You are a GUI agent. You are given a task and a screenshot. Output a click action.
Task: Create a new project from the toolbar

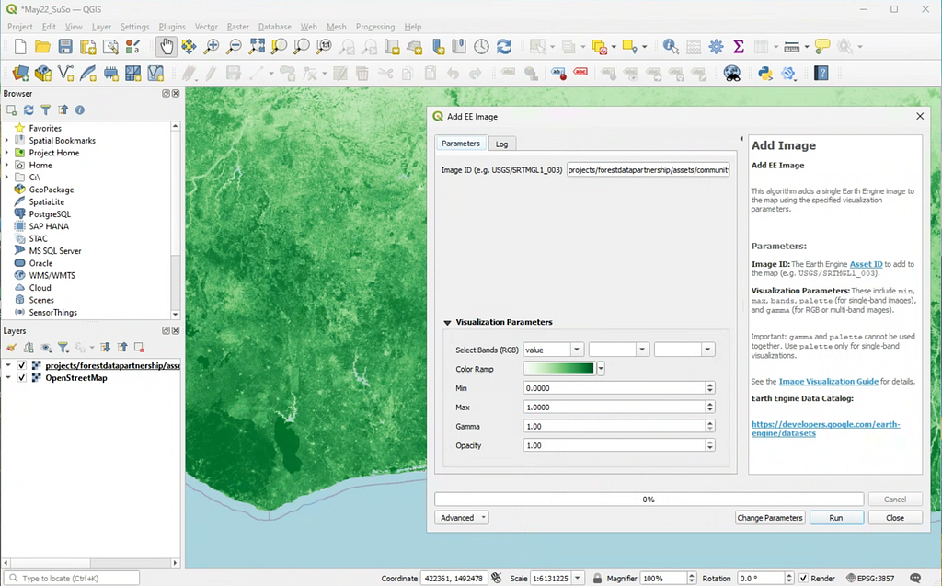click(20, 46)
